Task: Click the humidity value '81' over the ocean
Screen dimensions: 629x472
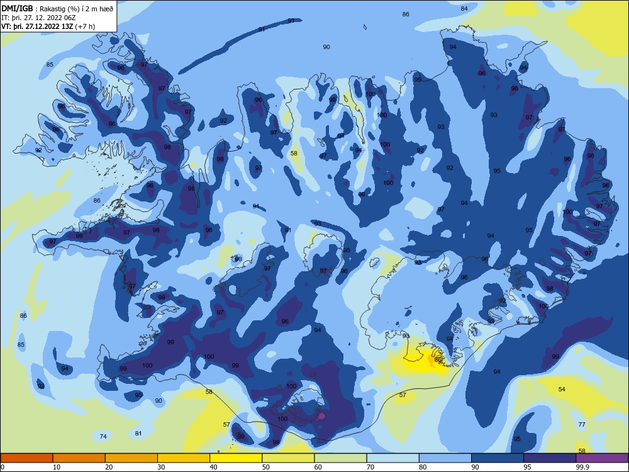Action: tap(138, 433)
